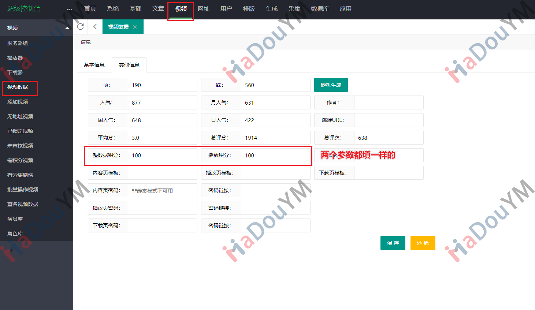
Task: Click the 跳转URL input field
Action: click(389, 120)
